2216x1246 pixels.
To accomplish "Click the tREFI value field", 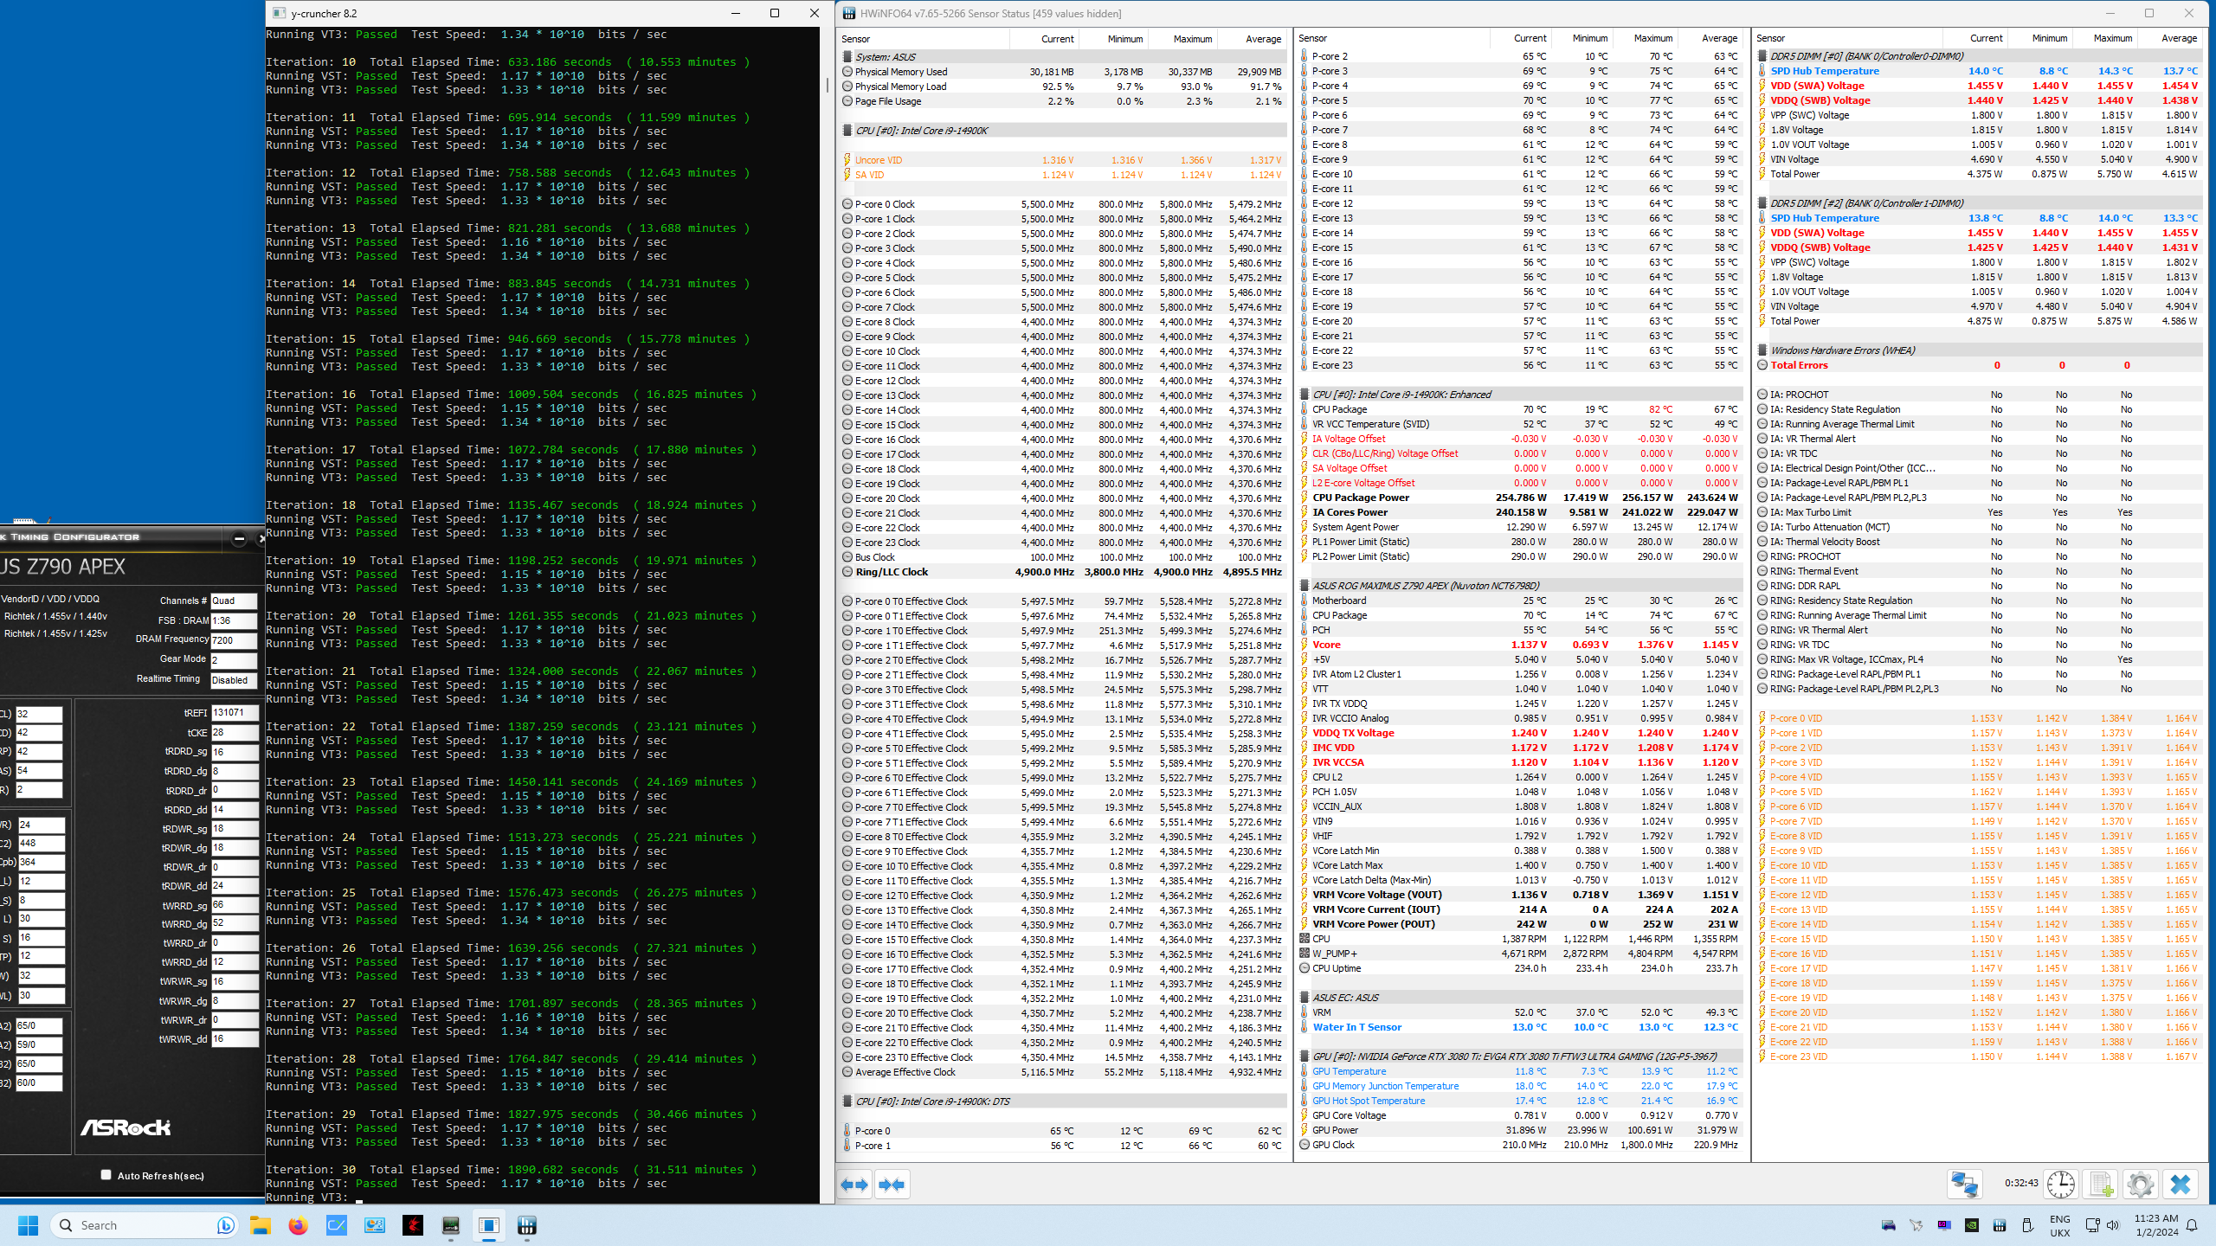I will coord(234,713).
